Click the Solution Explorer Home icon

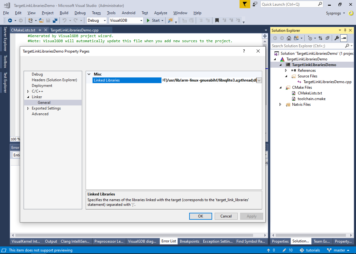289,38
